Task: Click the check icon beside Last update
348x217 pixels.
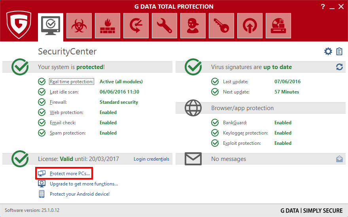Action: [215, 82]
